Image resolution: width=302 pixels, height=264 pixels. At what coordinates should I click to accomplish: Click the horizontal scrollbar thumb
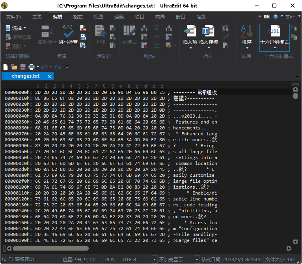tap(50, 248)
